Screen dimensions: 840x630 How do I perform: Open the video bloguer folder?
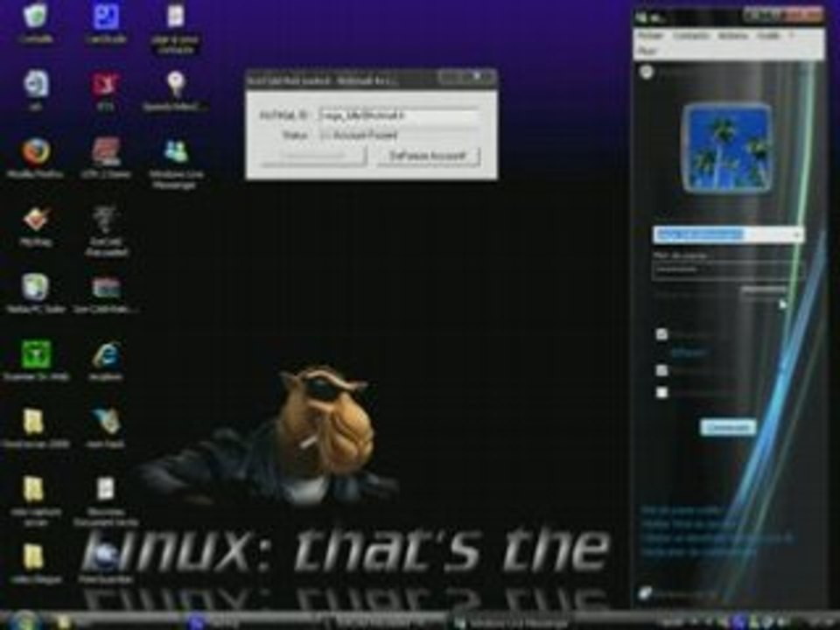pyautogui.click(x=35, y=563)
